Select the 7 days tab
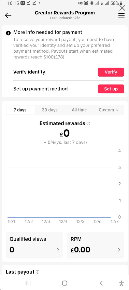This screenshot has width=129, height=290. click(20, 110)
